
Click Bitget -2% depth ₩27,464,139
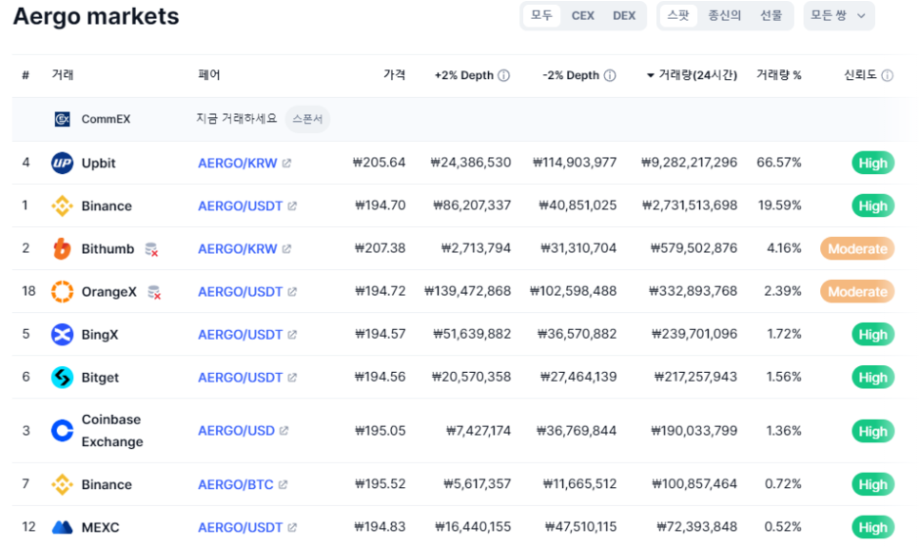(578, 377)
